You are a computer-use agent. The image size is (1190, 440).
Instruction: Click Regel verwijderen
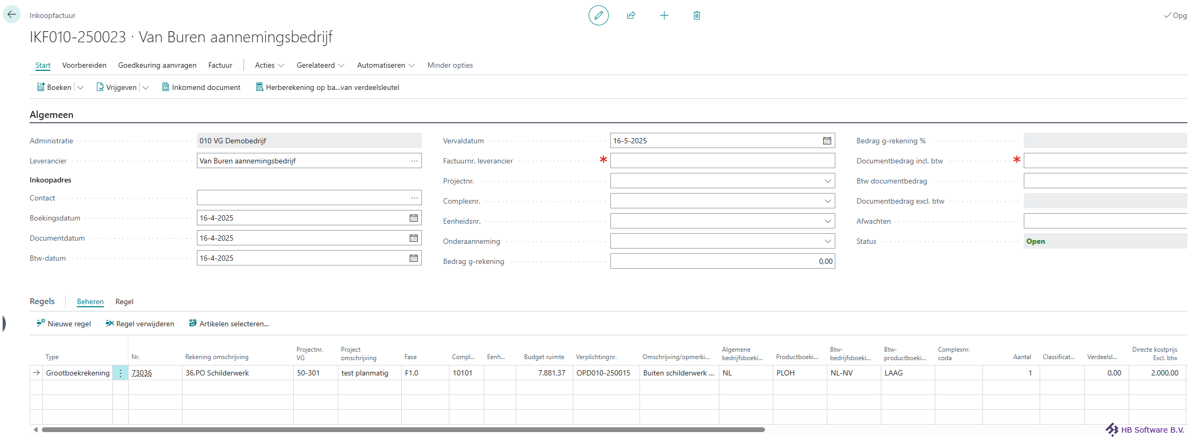coord(140,324)
